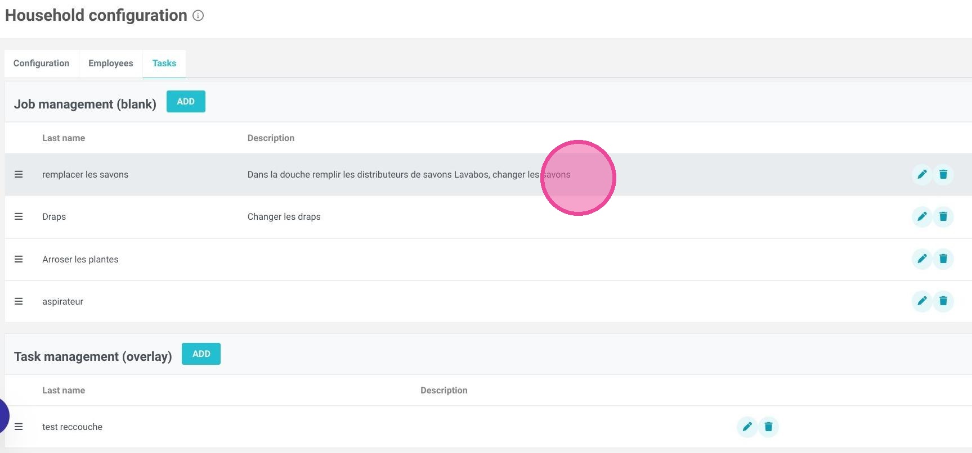972x453 pixels.
Task: Grab reorder handle for 'Arroser les plantes'
Action: (19, 259)
